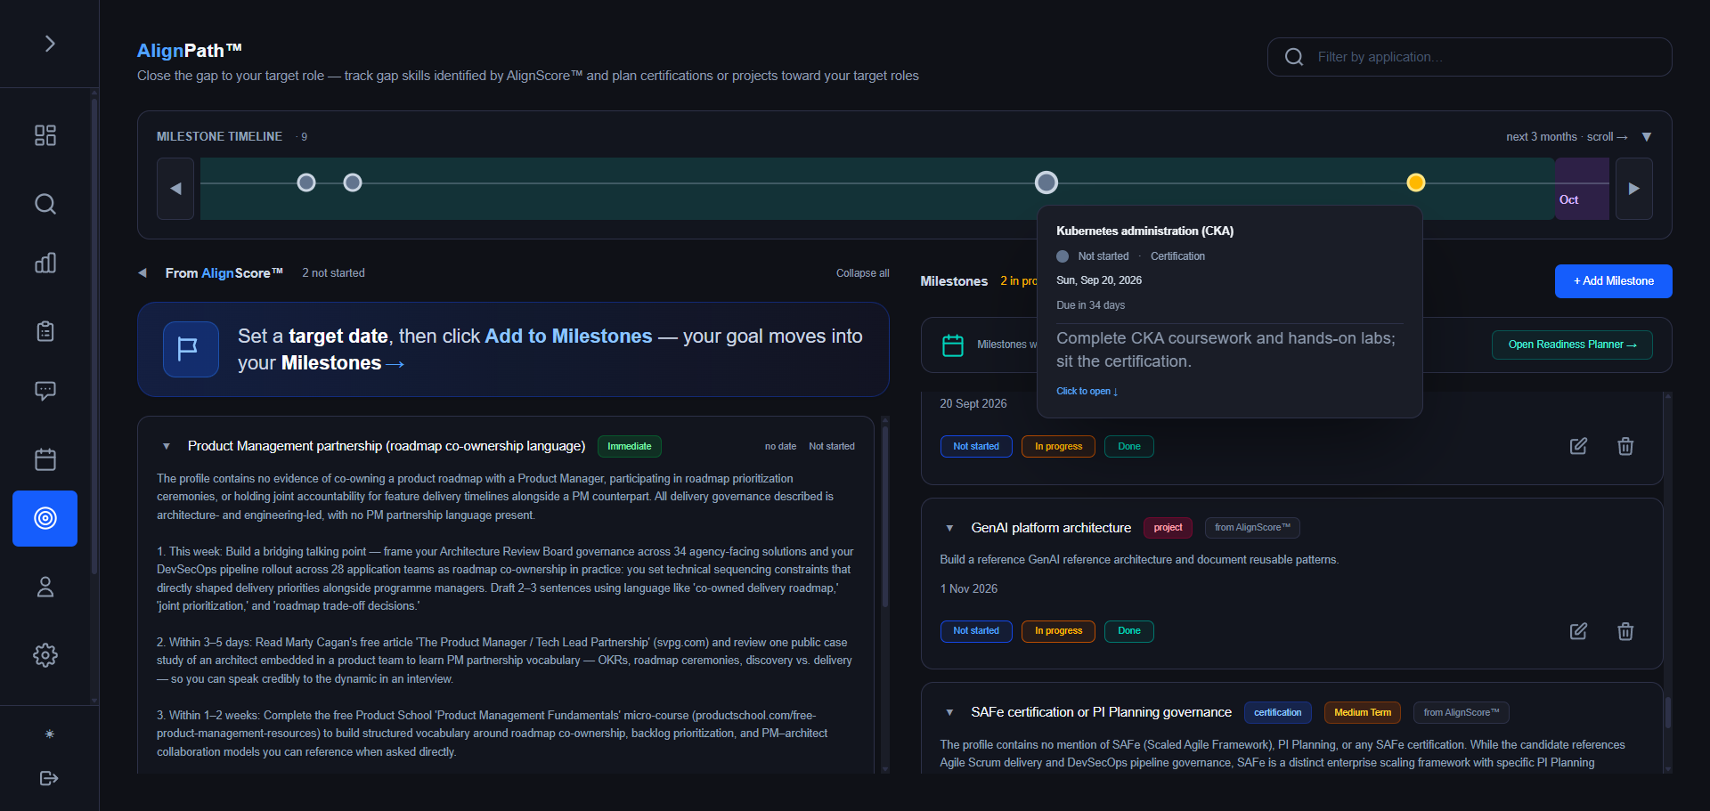Click the search magnifier in the filter field
1710x811 pixels.
pos(1294,57)
